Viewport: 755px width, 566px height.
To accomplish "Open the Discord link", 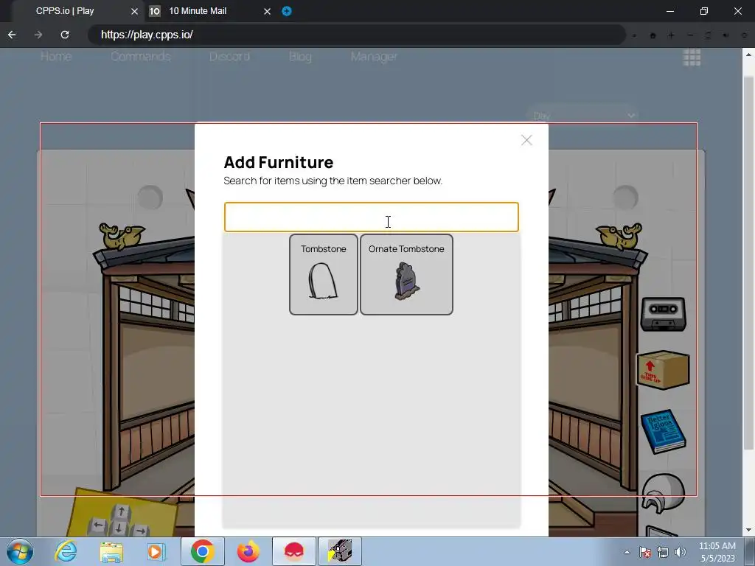I will (x=229, y=57).
